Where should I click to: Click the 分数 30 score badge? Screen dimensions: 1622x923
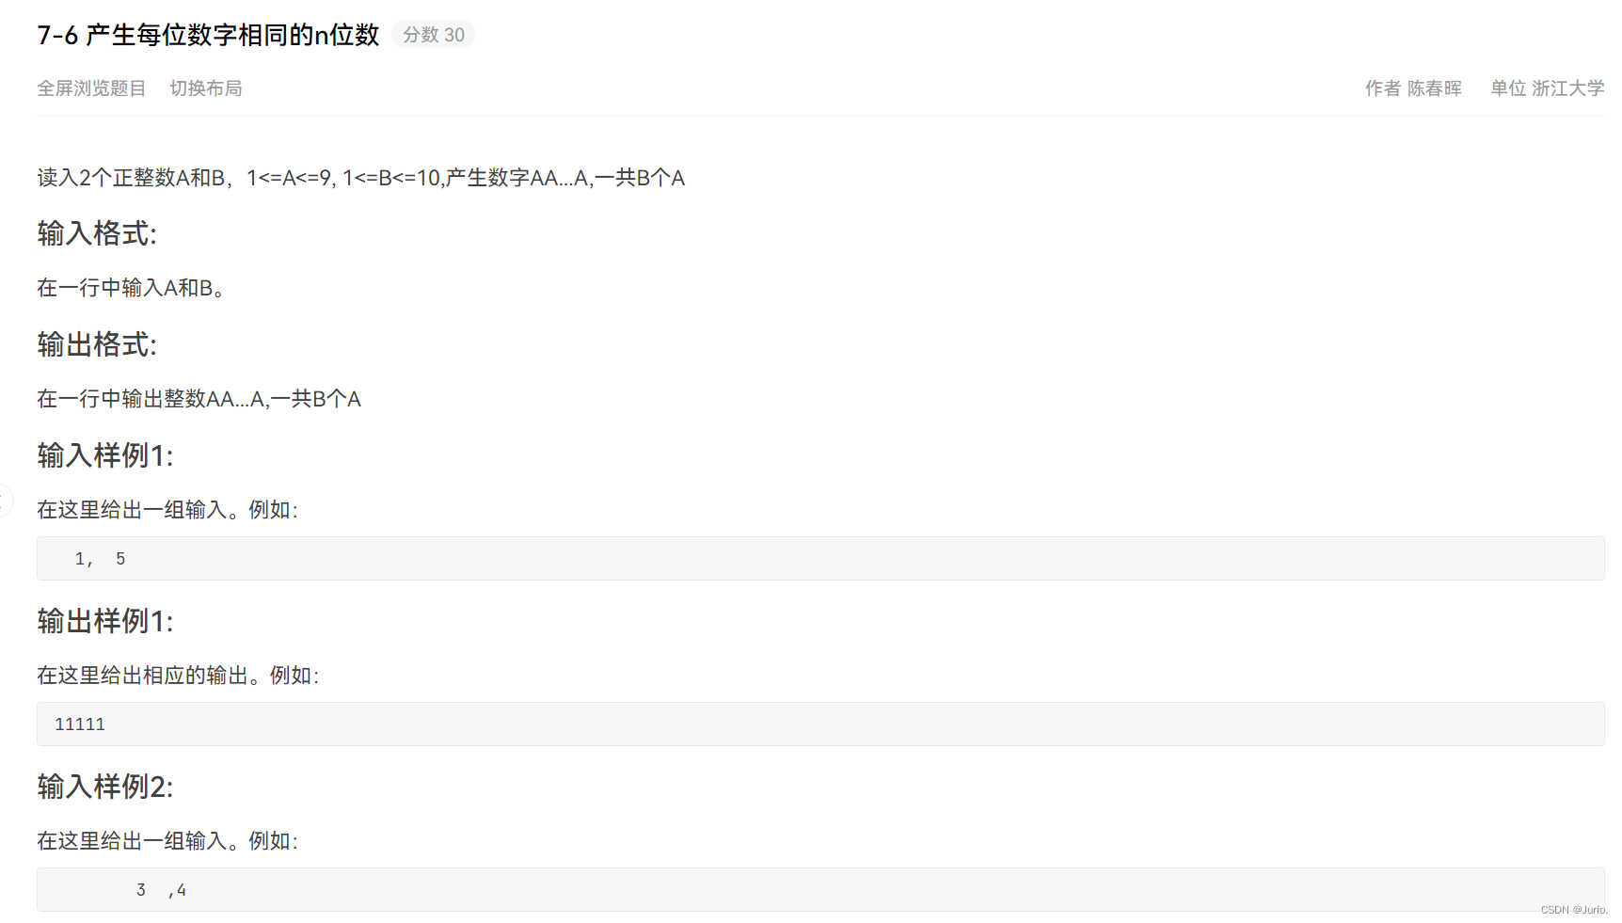tap(434, 35)
